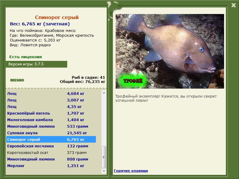Viewport: 239px width, 179px height.
Task: Open the МЕНЮ menu
Action: (17, 80)
